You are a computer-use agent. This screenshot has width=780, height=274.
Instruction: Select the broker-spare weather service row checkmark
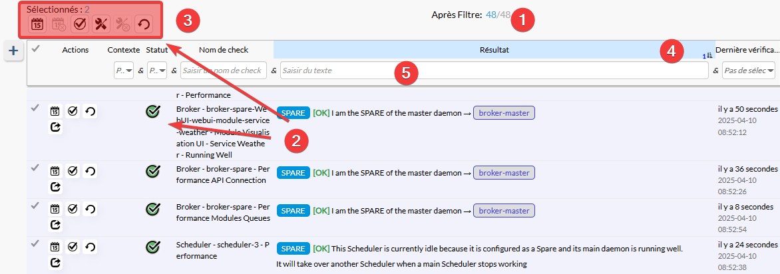[x=35, y=108]
